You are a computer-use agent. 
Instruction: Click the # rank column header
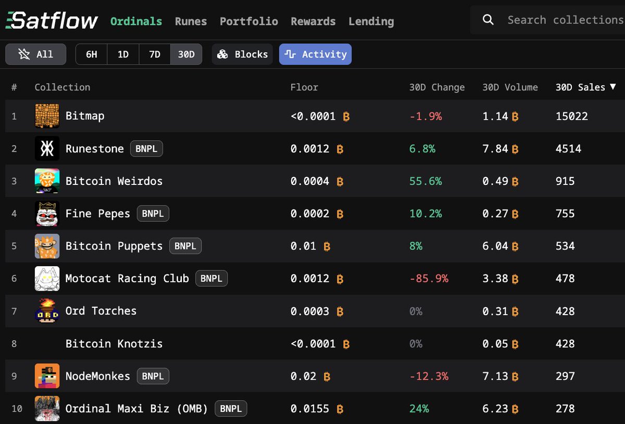(14, 87)
